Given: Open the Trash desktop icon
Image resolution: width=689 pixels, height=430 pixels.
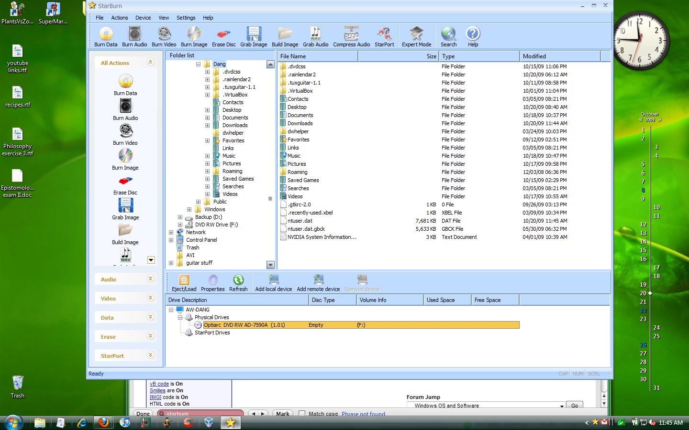Looking at the screenshot, I should (x=17, y=387).
